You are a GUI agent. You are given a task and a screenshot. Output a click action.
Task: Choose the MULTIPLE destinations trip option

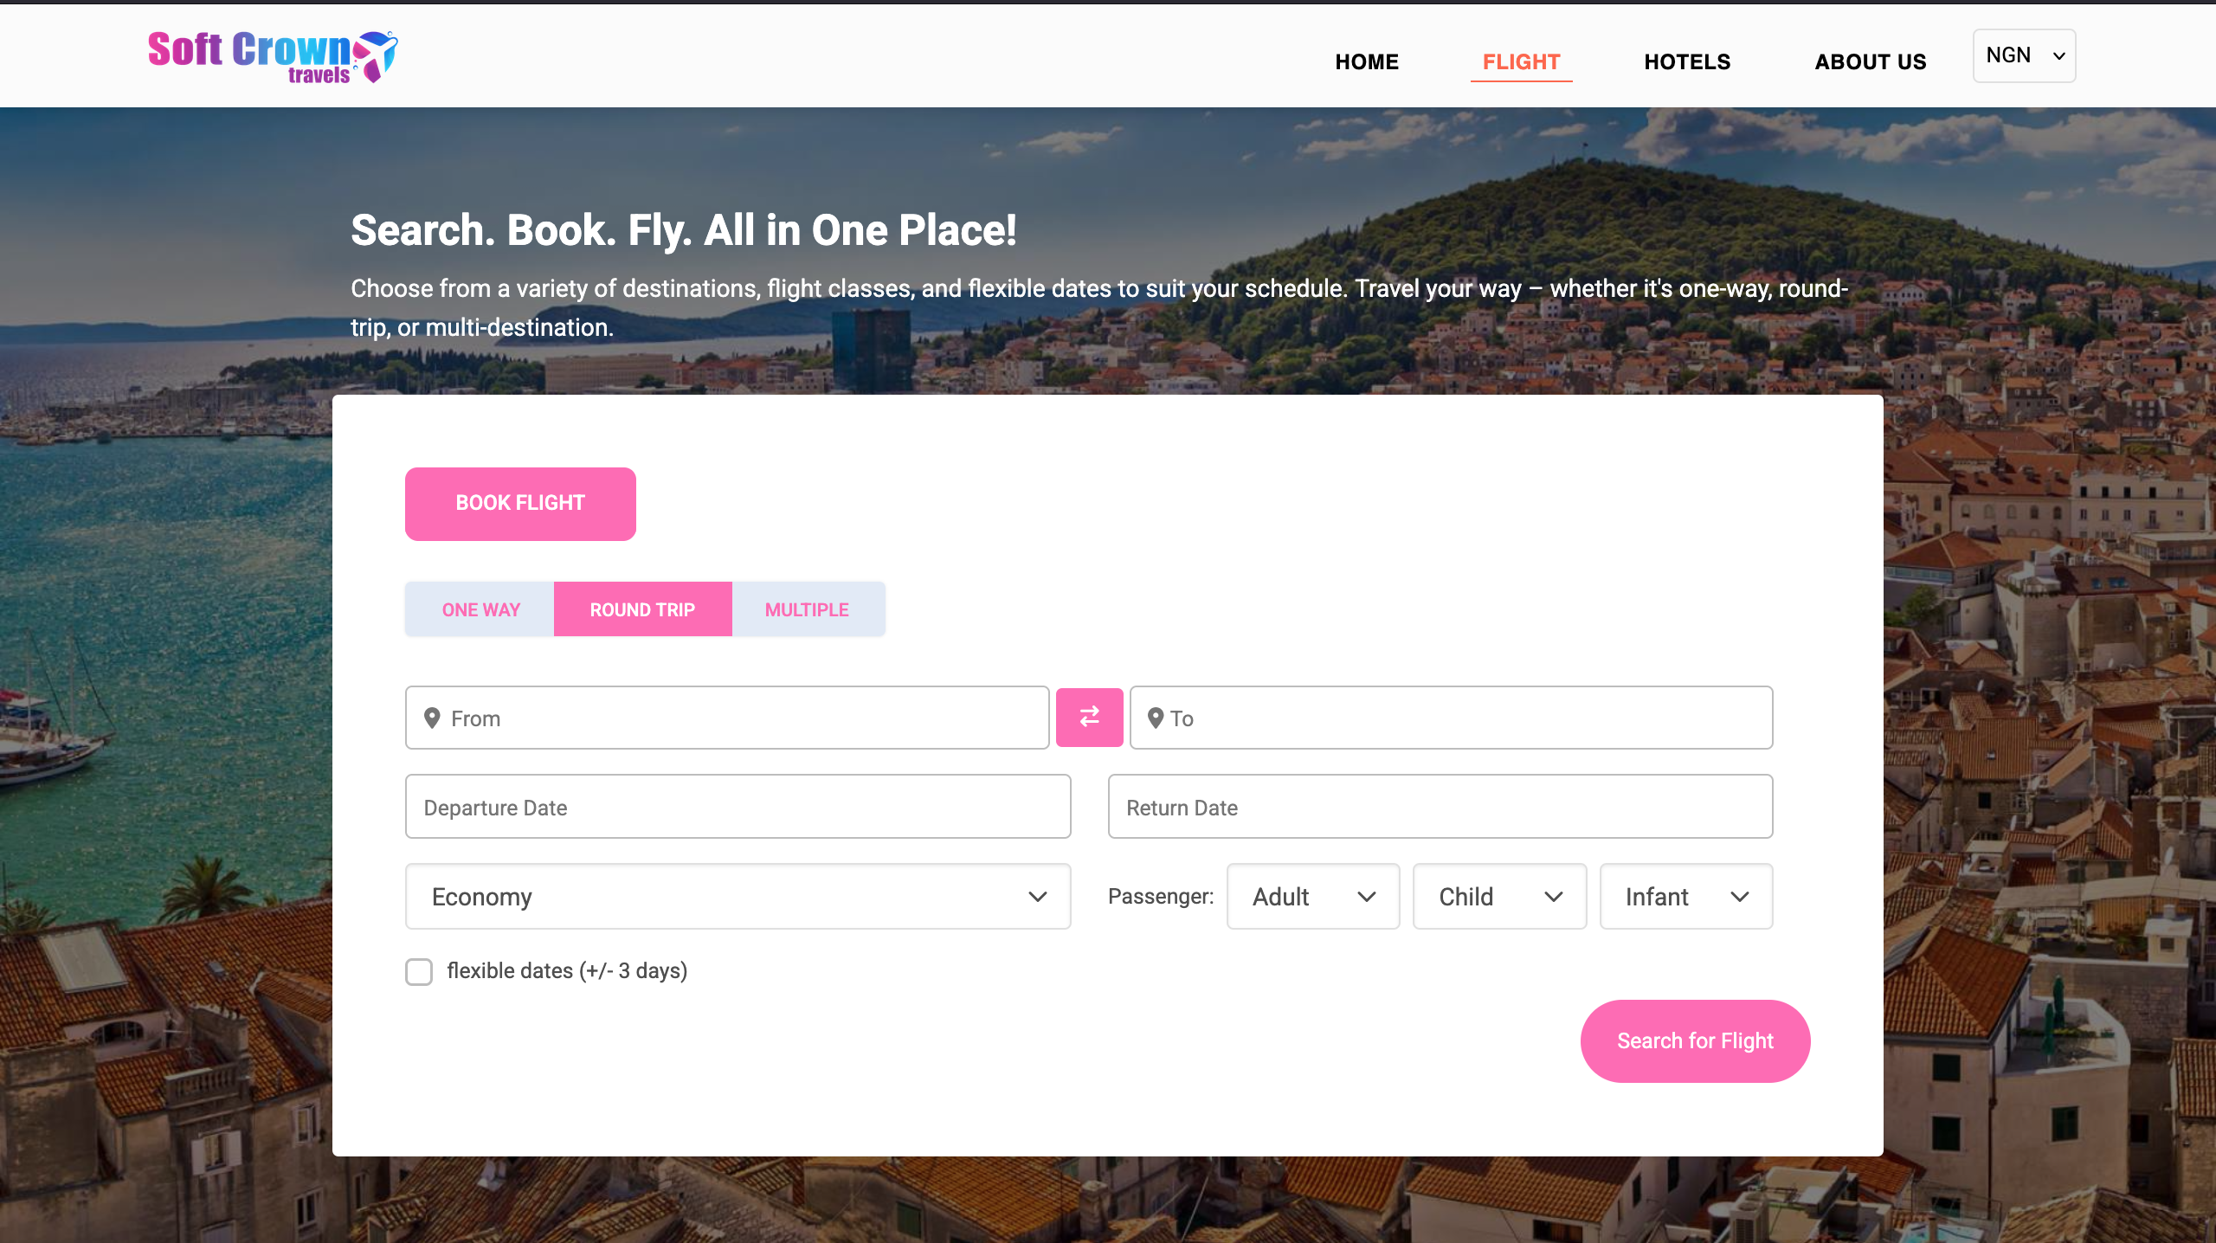click(807, 609)
